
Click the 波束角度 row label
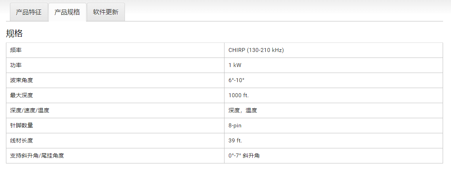[x=21, y=81]
